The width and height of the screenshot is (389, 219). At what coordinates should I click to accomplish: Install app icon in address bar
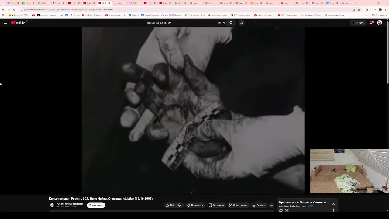[x=354, y=9]
